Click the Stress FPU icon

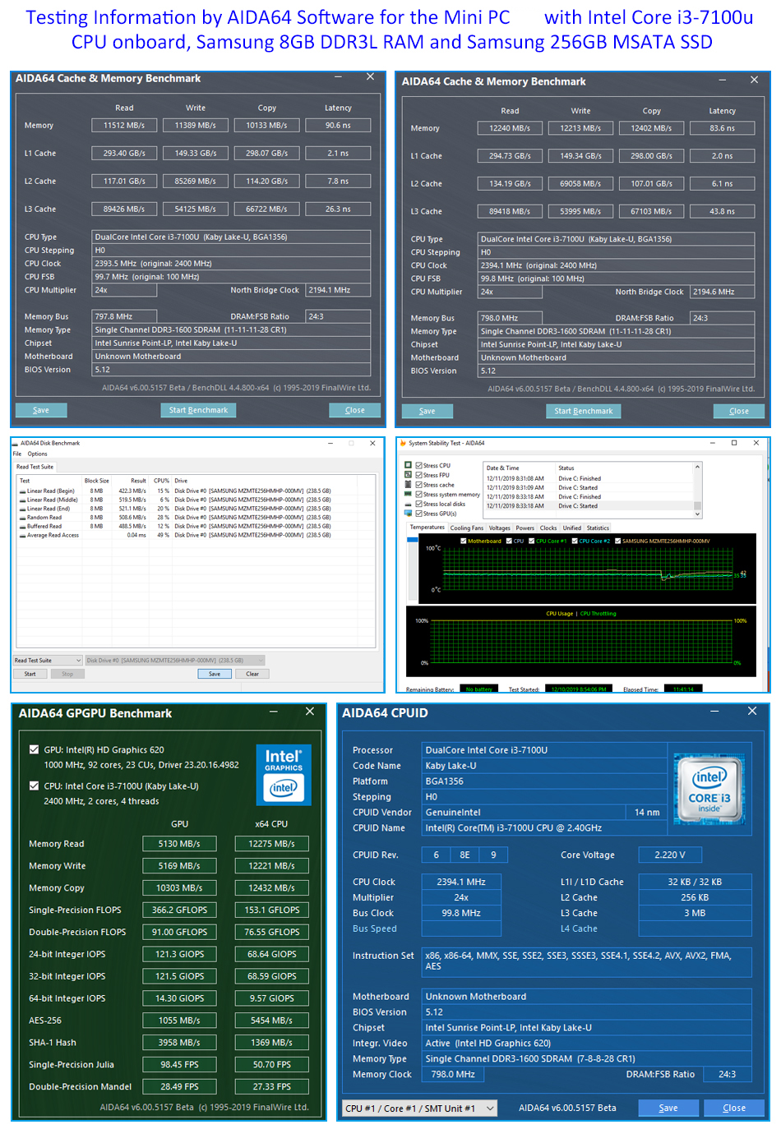pyautogui.click(x=409, y=475)
